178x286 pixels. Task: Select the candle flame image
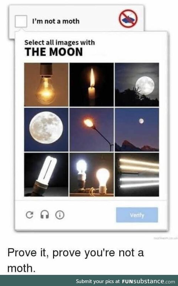92,85
